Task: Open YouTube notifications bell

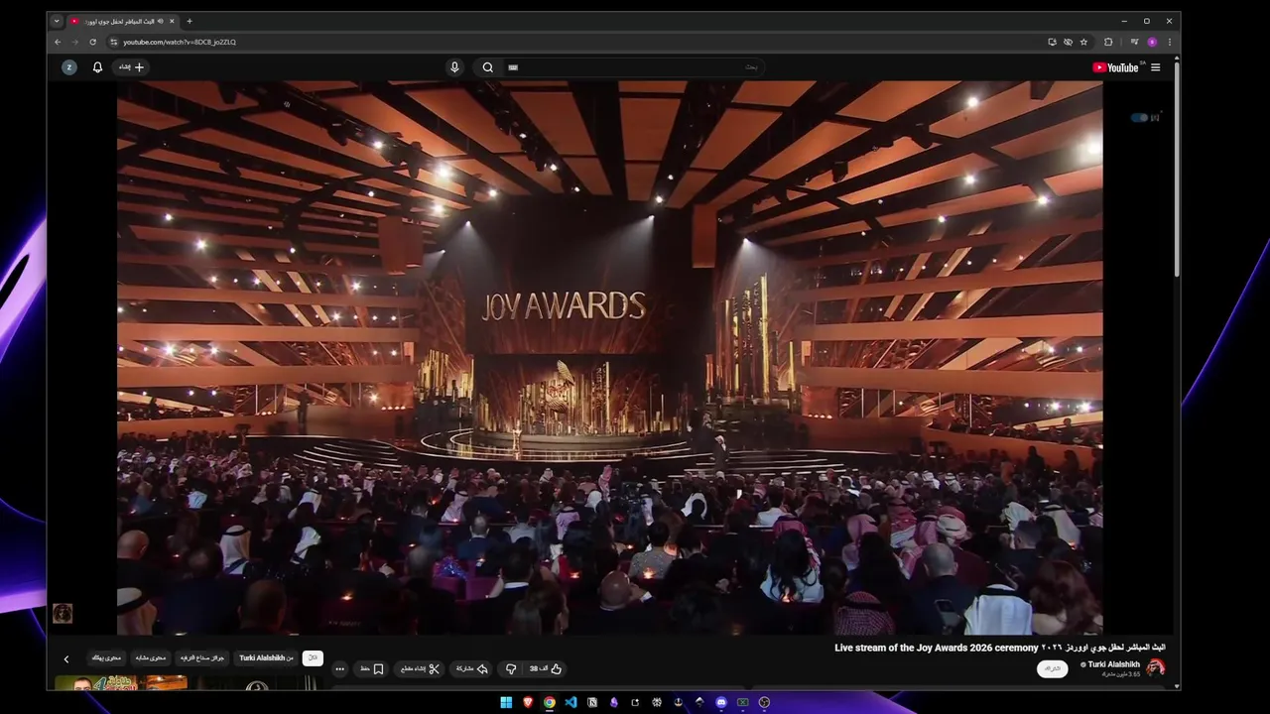Action: point(97,67)
